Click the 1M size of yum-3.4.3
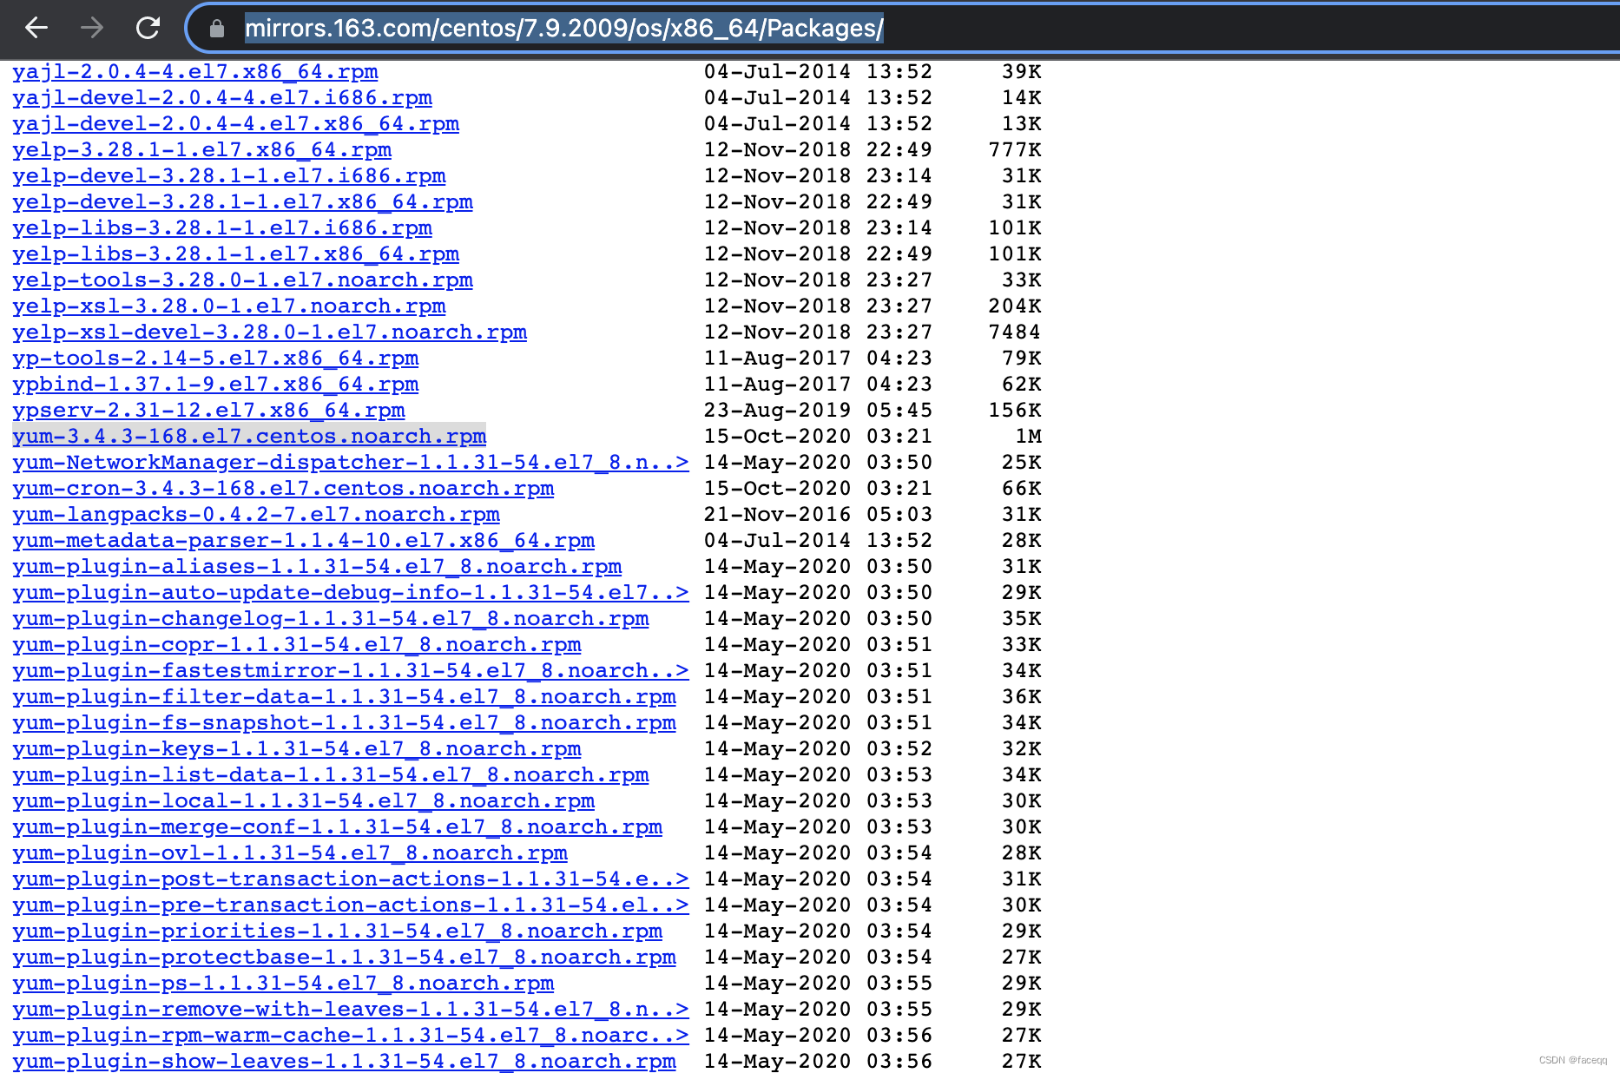The width and height of the screenshot is (1620, 1073). pos(1028,437)
